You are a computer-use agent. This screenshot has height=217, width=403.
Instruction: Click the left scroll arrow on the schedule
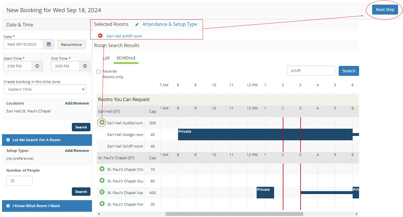tap(99, 214)
